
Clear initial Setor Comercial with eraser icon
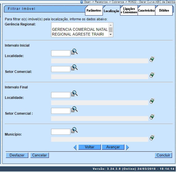(x=152, y=75)
